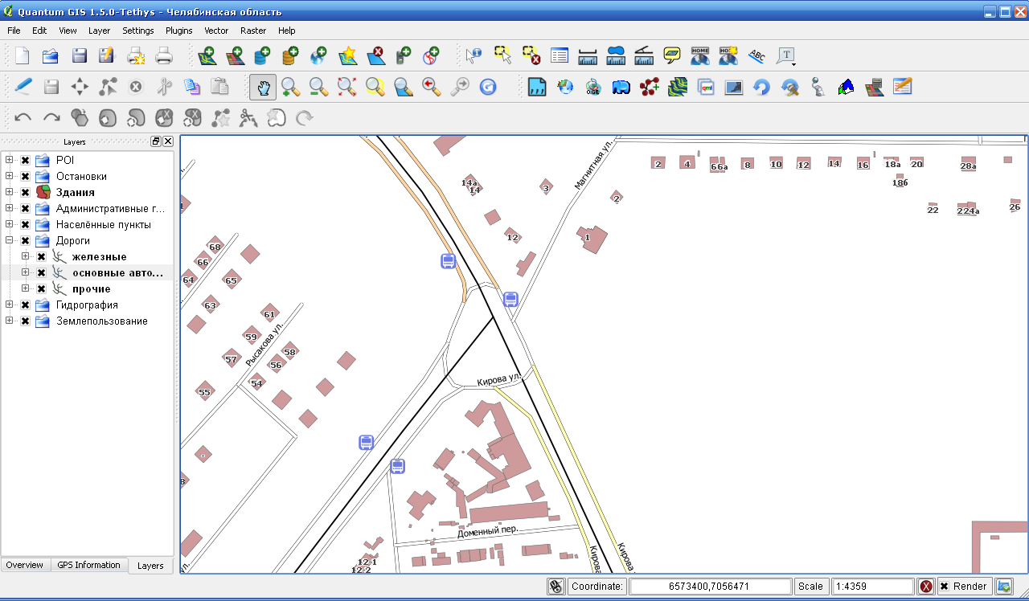
Task: Uncheck the POI layer visibility checkbox
Action: 25,161
